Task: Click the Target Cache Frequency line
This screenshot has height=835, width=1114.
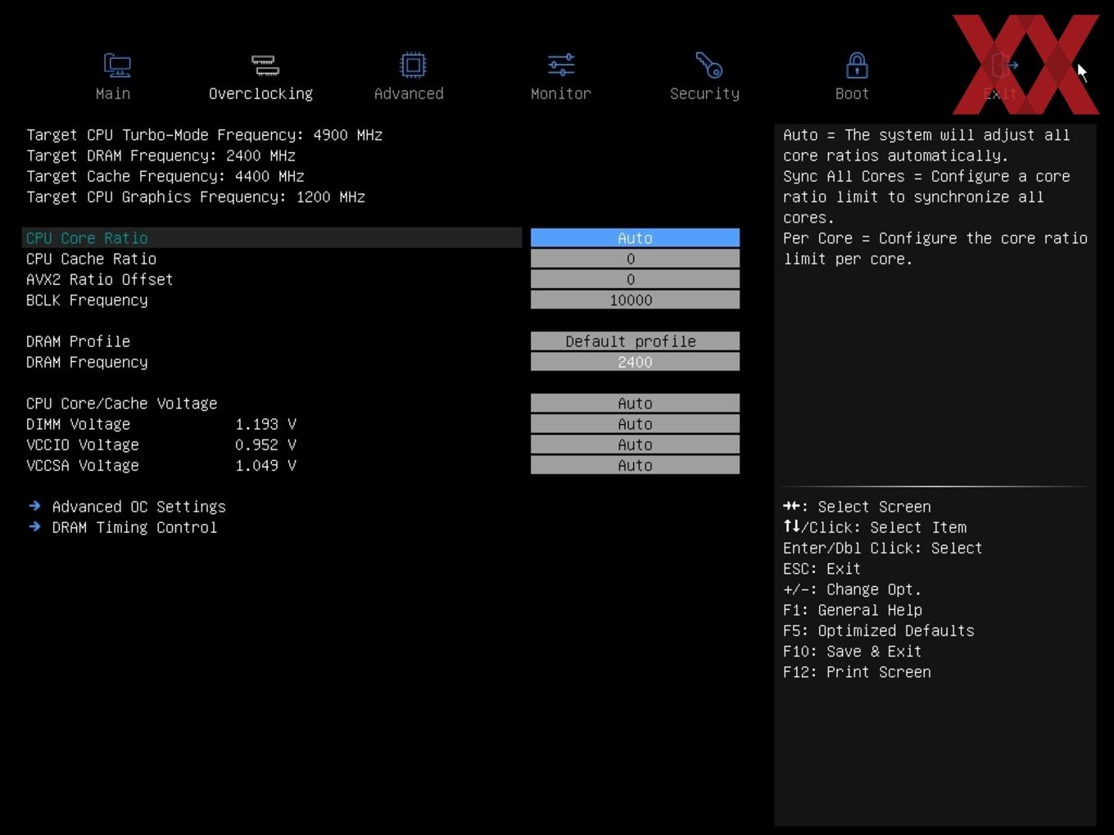Action: tap(165, 176)
